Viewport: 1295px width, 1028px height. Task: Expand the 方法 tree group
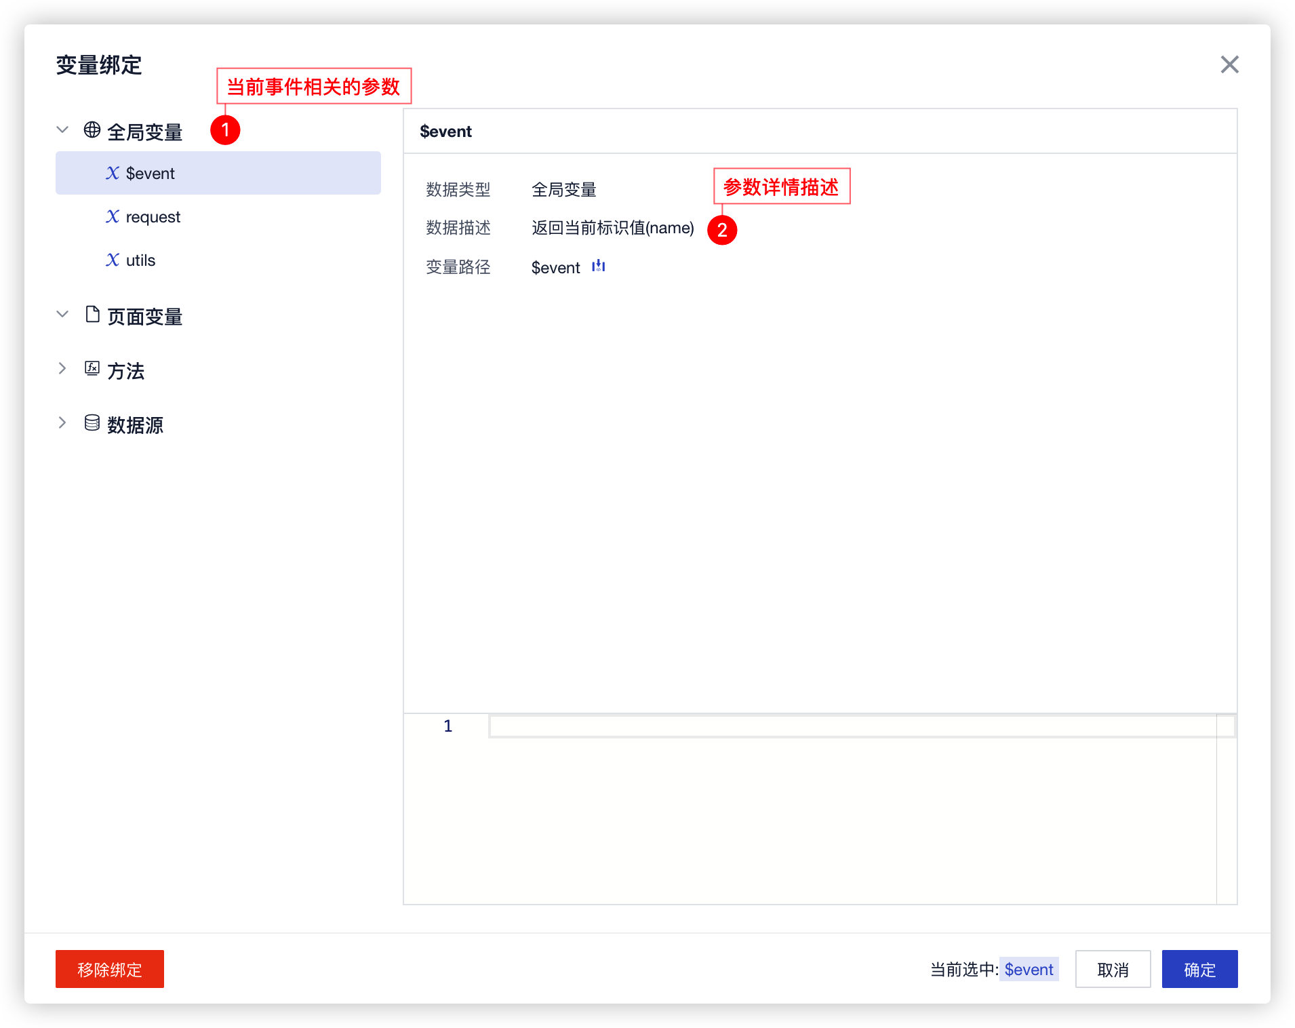point(62,369)
